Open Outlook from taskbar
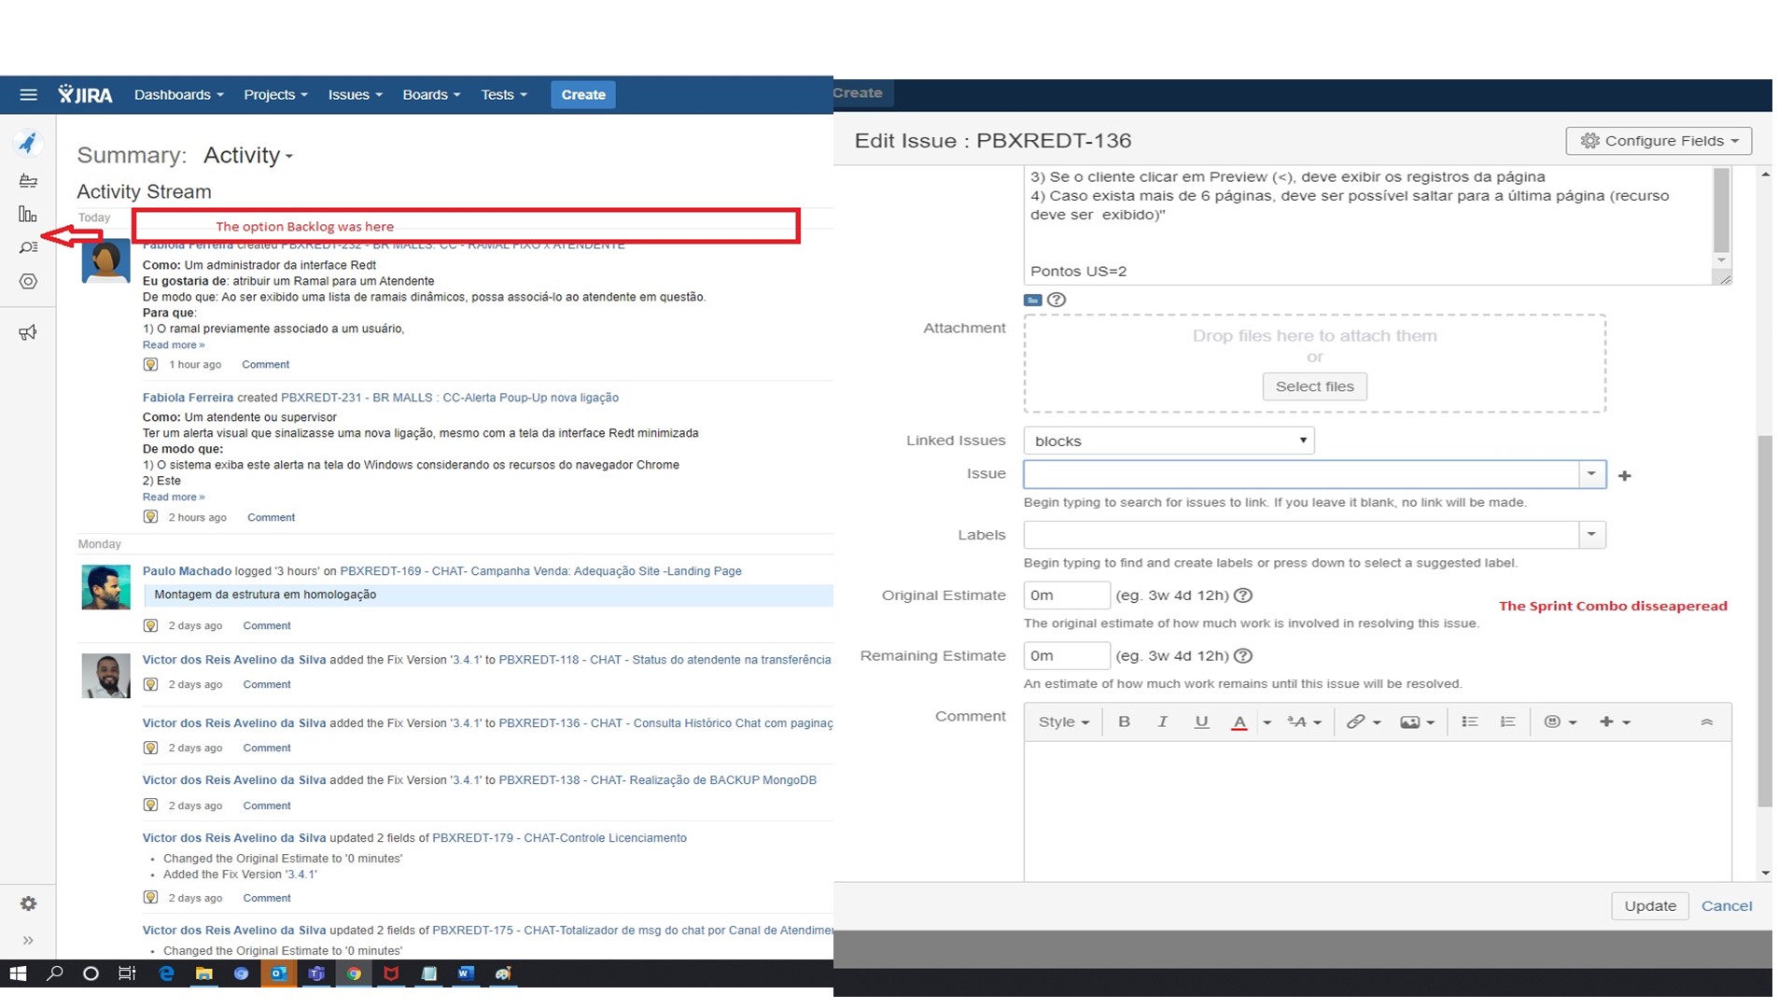 pos(278,973)
